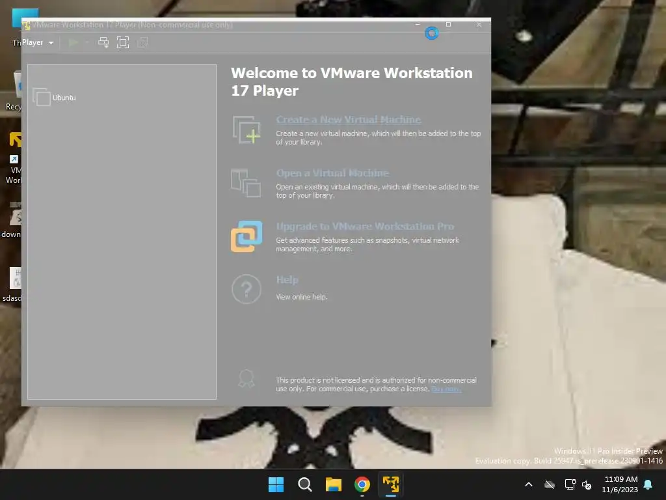Image resolution: width=666 pixels, height=500 pixels.
Task: Open the Player menu dropdown
Action: 38,42
